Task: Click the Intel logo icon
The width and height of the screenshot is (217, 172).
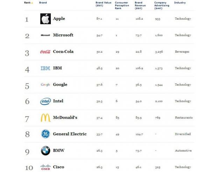Action: coord(45,101)
